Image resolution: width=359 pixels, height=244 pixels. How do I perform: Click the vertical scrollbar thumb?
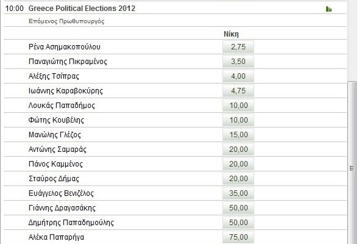coord(352,162)
